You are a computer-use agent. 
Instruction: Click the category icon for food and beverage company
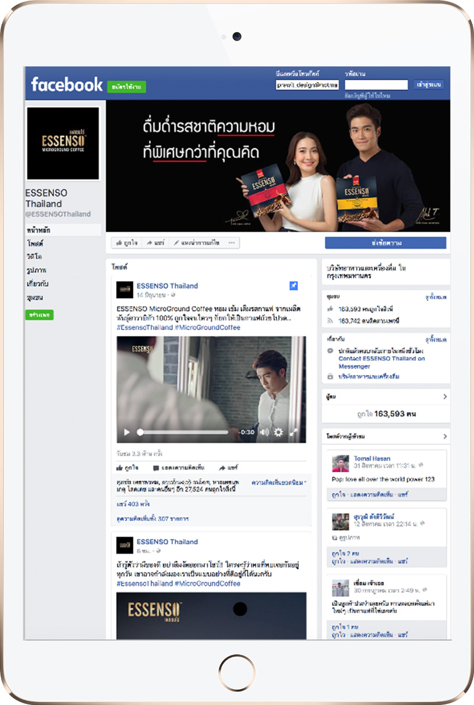[x=330, y=377]
